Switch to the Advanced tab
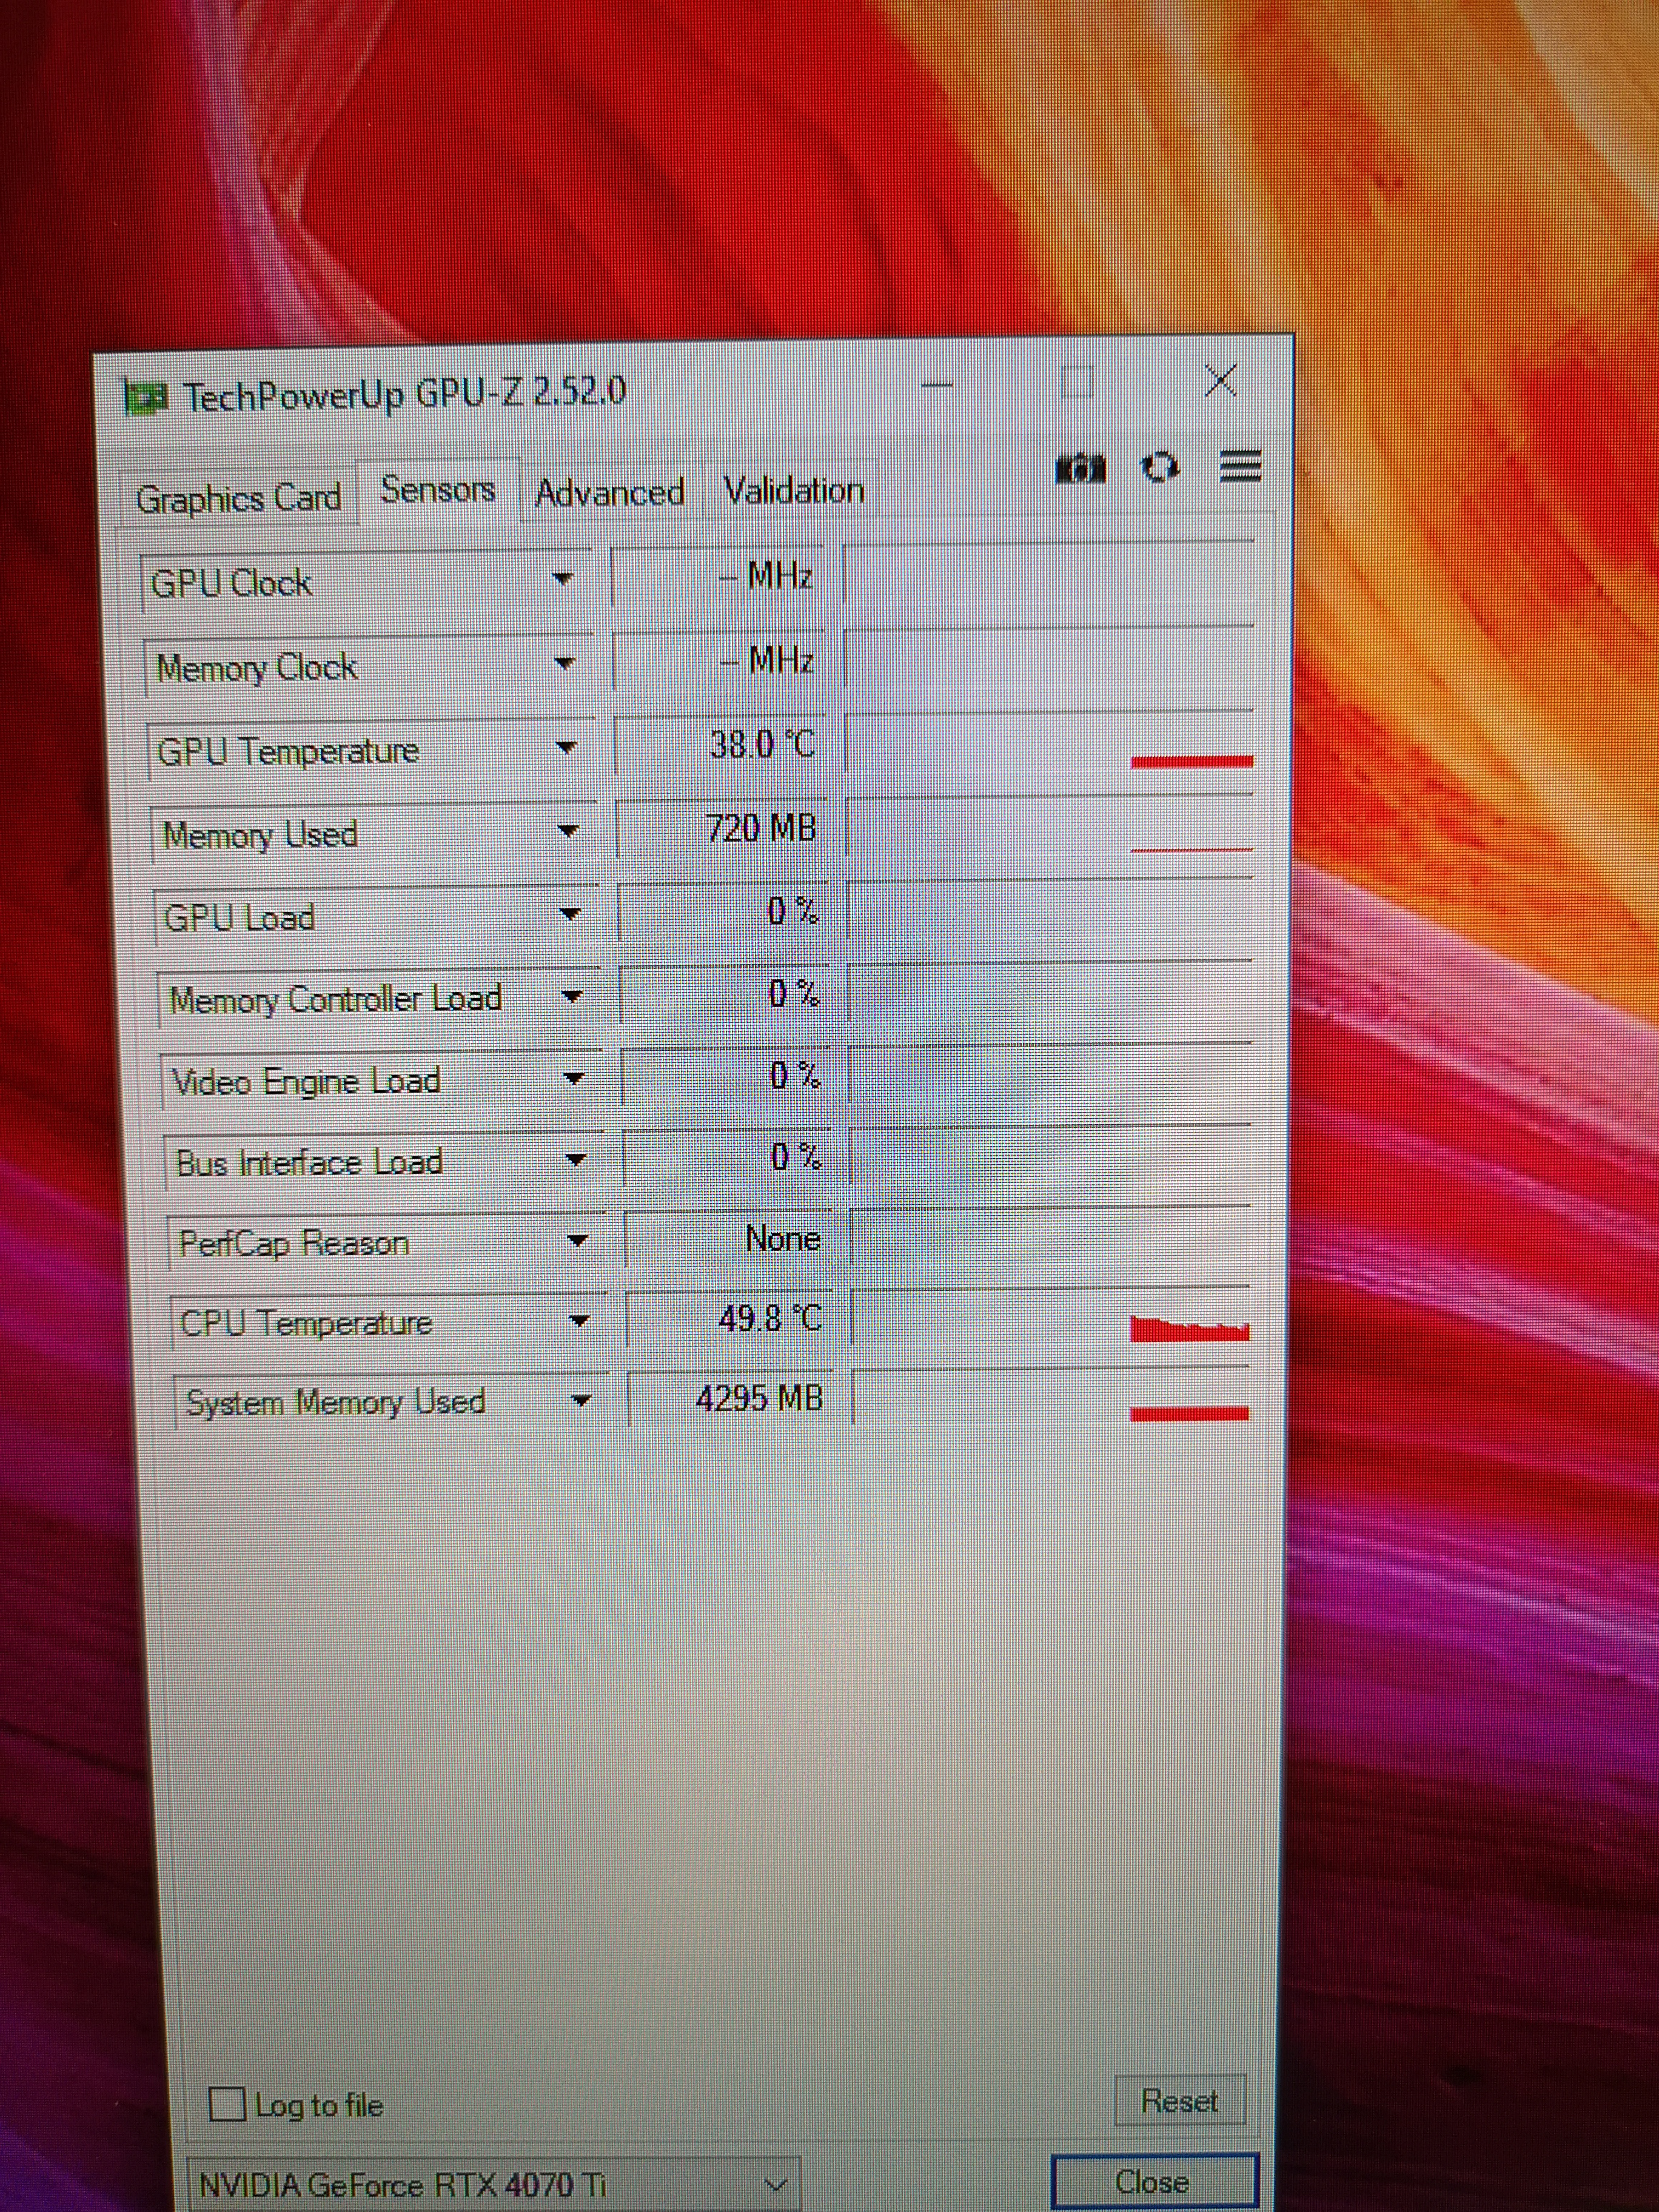This screenshot has width=1659, height=2212. click(x=609, y=492)
